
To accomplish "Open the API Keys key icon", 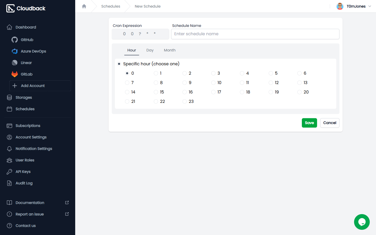I will (x=9, y=172).
